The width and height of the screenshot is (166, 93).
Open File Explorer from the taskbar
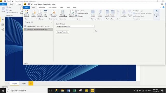[63, 91]
